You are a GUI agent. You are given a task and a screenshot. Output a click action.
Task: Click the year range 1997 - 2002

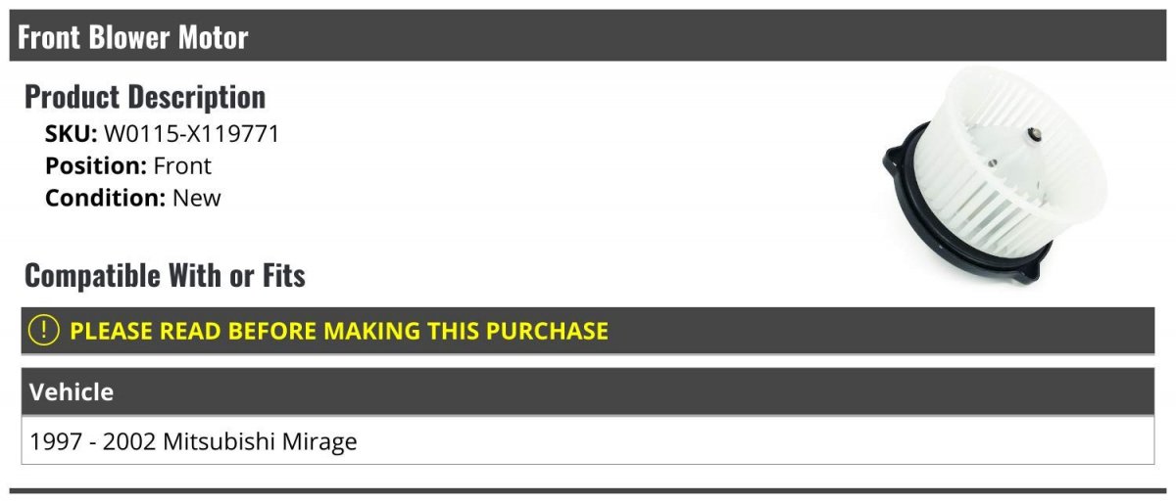(93, 441)
